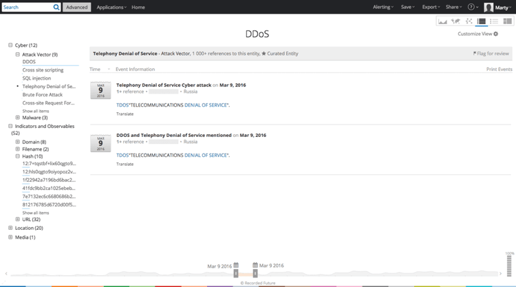Open the Alerting dropdown menu
This screenshot has width=516, height=287.
click(x=383, y=7)
